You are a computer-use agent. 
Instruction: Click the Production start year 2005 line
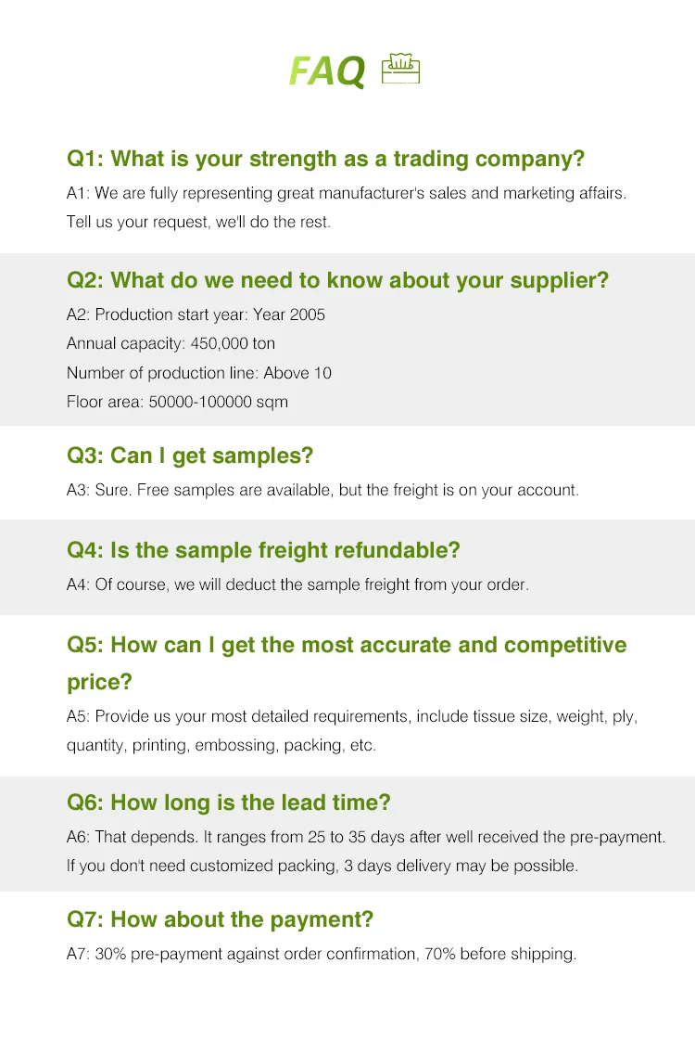point(196,315)
